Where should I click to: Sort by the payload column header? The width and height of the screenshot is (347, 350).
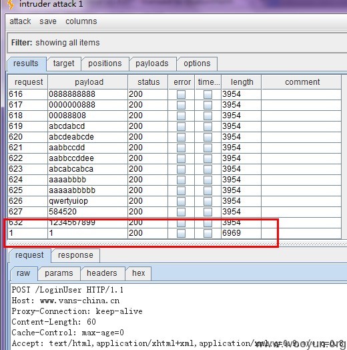[x=88, y=82]
